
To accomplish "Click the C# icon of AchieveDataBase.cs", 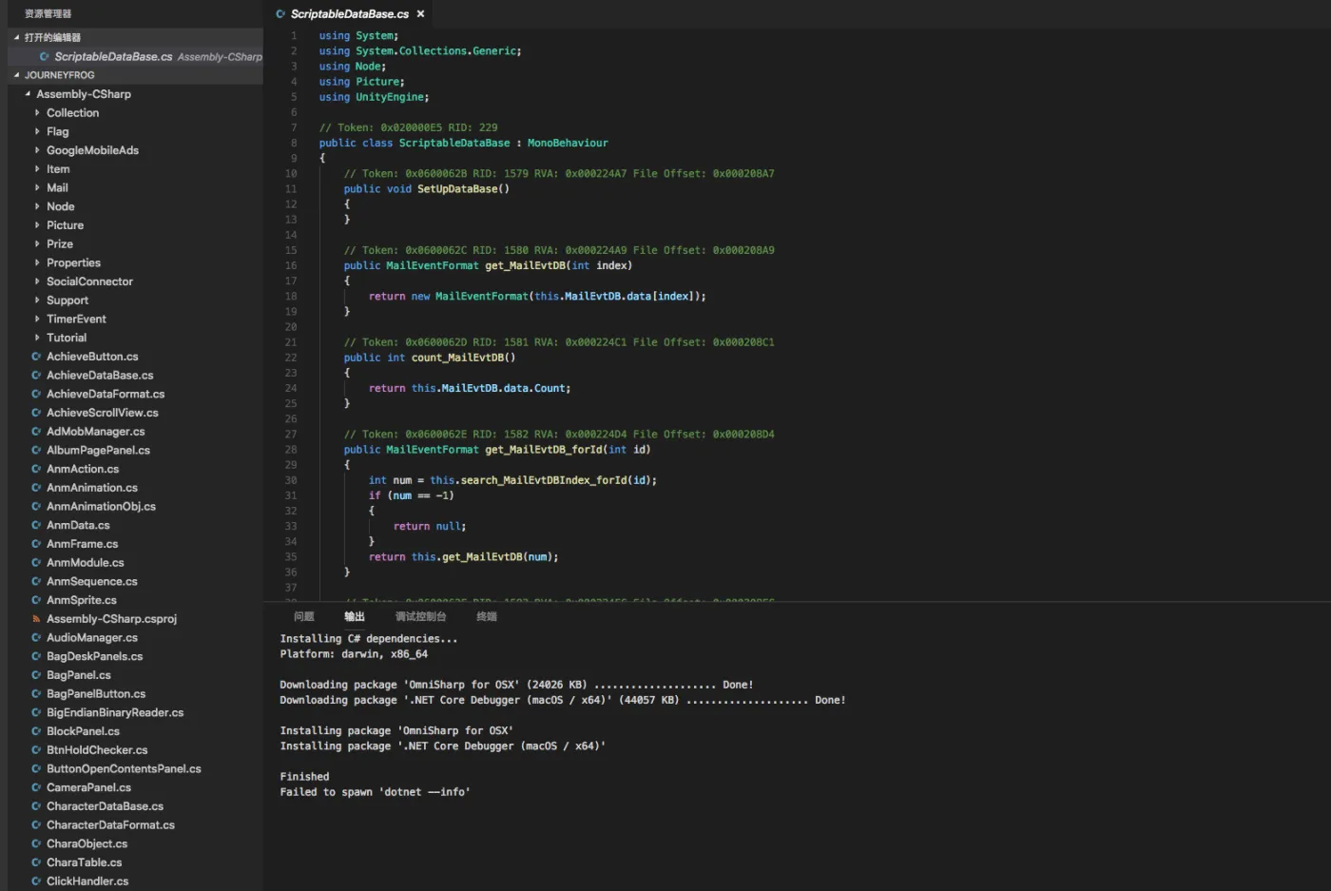I will pos(36,376).
